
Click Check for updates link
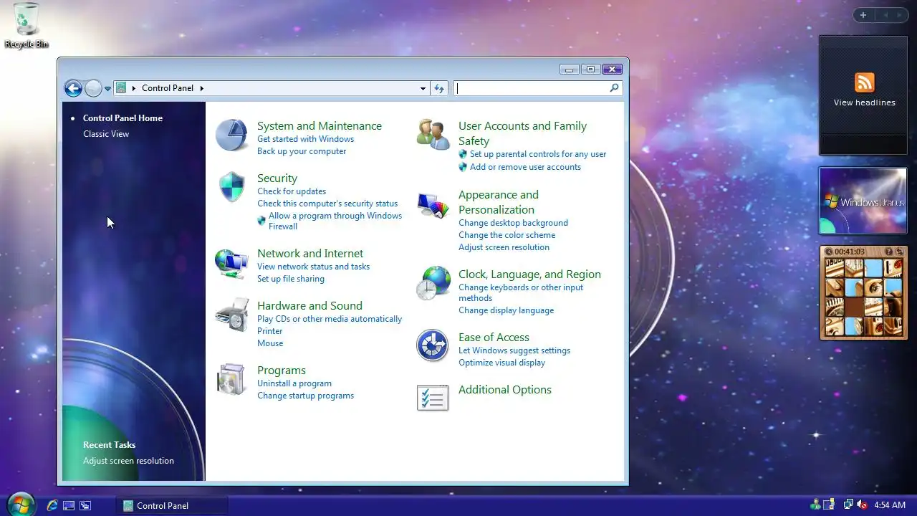coord(292,191)
